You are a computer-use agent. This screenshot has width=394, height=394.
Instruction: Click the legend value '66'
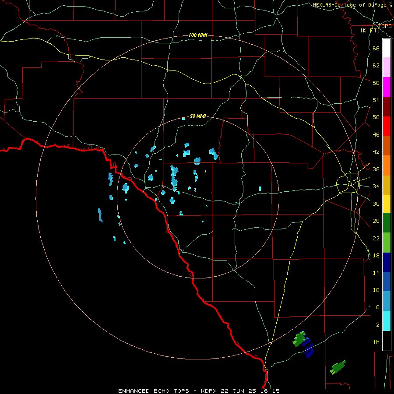[x=376, y=48]
